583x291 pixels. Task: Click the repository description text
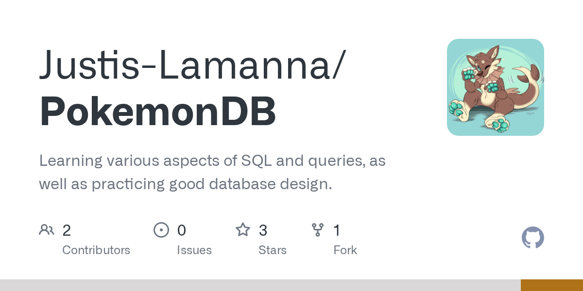pyautogui.click(x=212, y=172)
